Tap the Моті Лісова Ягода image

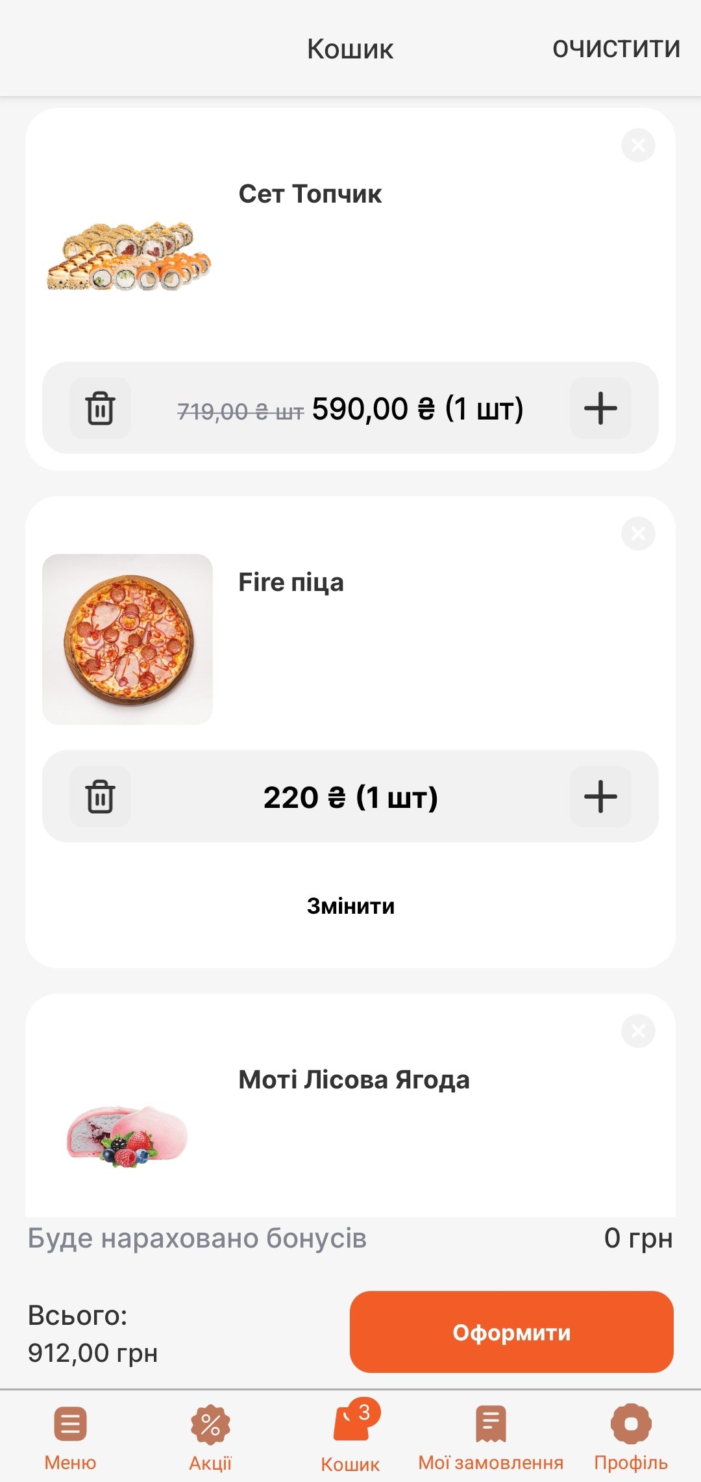[x=127, y=1135]
